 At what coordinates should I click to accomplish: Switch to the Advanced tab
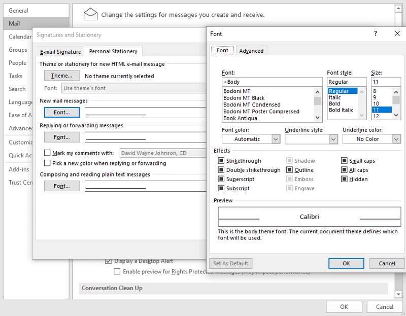251,51
